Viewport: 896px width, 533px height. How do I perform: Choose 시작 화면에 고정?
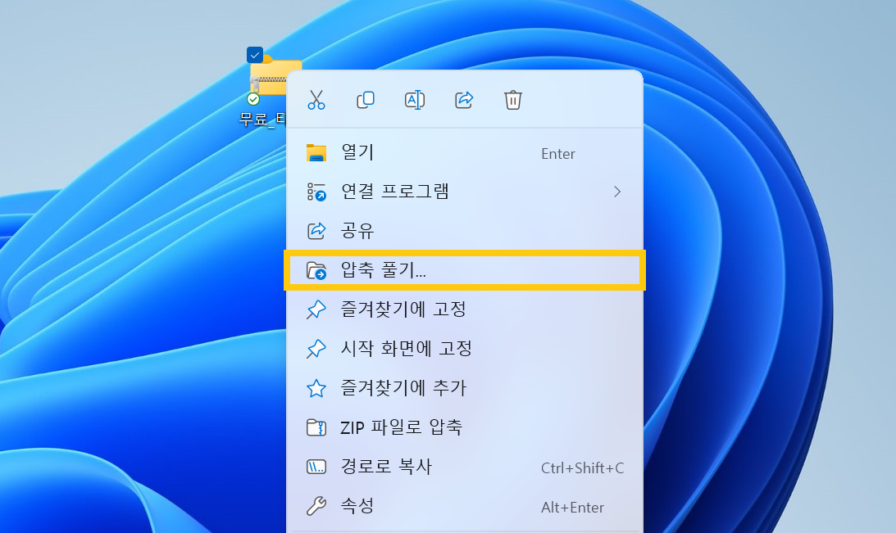(465, 349)
